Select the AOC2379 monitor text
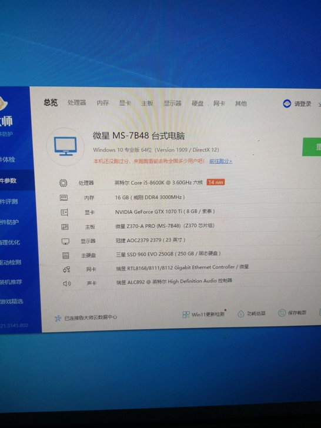This screenshot has width=321, height=428. (151, 240)
